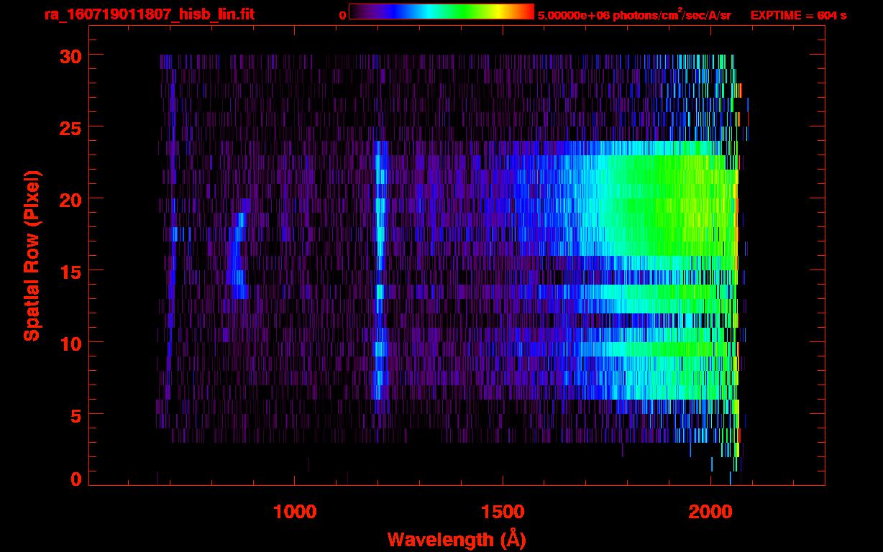Screen dimensions: 883x552
Task: Click the rainbow color scale bar
Action: pos(441,11)
